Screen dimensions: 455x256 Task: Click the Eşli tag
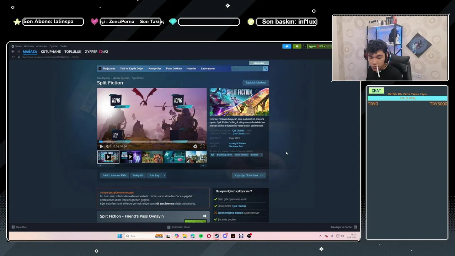(x=213, y=155)
